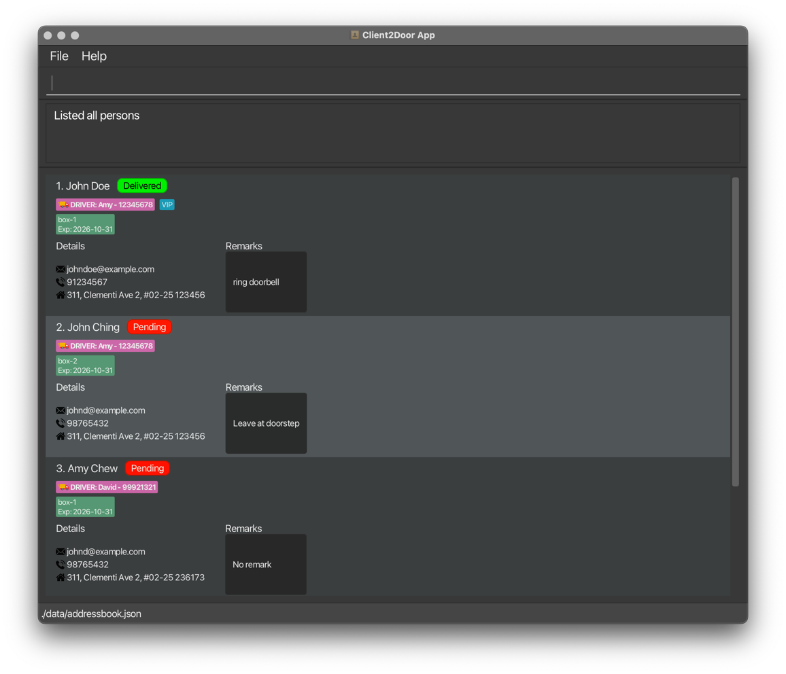The width and height of the screenshot is (786, 674).
Task: Focus the command input field
Action: [x=393, y=83]
